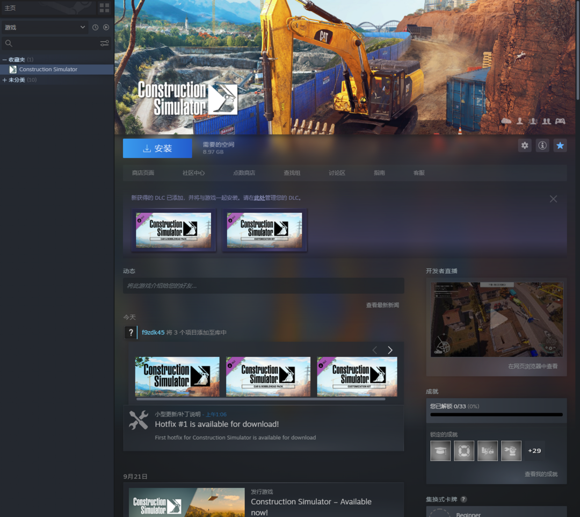This screenshot has width=580, height=517.
Task: Expand the 未分类 category
Action: click(4, 80)
